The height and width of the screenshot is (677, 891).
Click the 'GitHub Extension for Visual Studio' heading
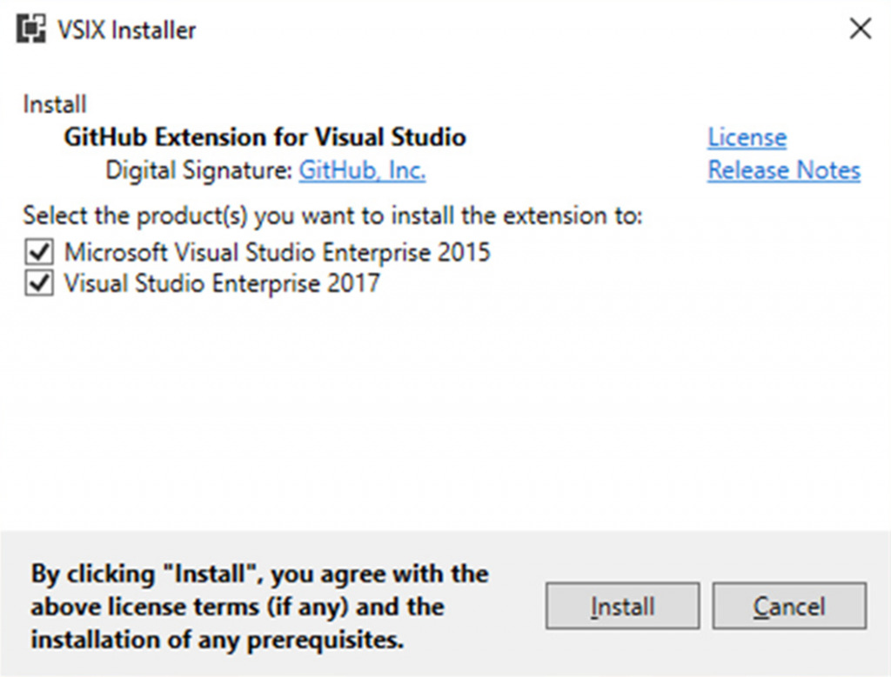(265, 137)
